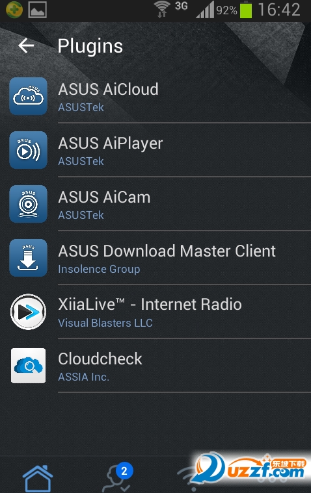Tap the Download Master Client arrow icon
This screenshot has height=493, width=311.
[x=29, y=258]
